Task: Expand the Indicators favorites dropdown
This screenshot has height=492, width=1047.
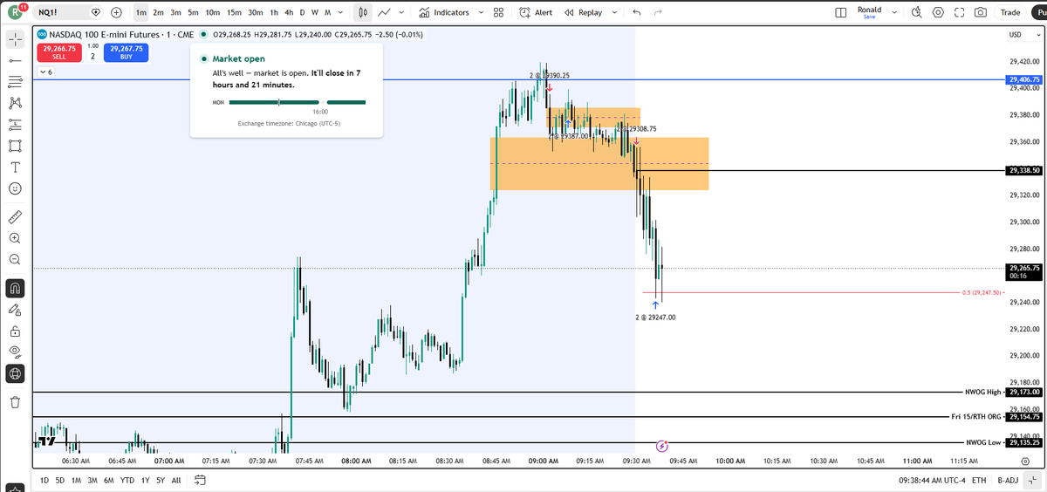Action: (x=480, y=12)
